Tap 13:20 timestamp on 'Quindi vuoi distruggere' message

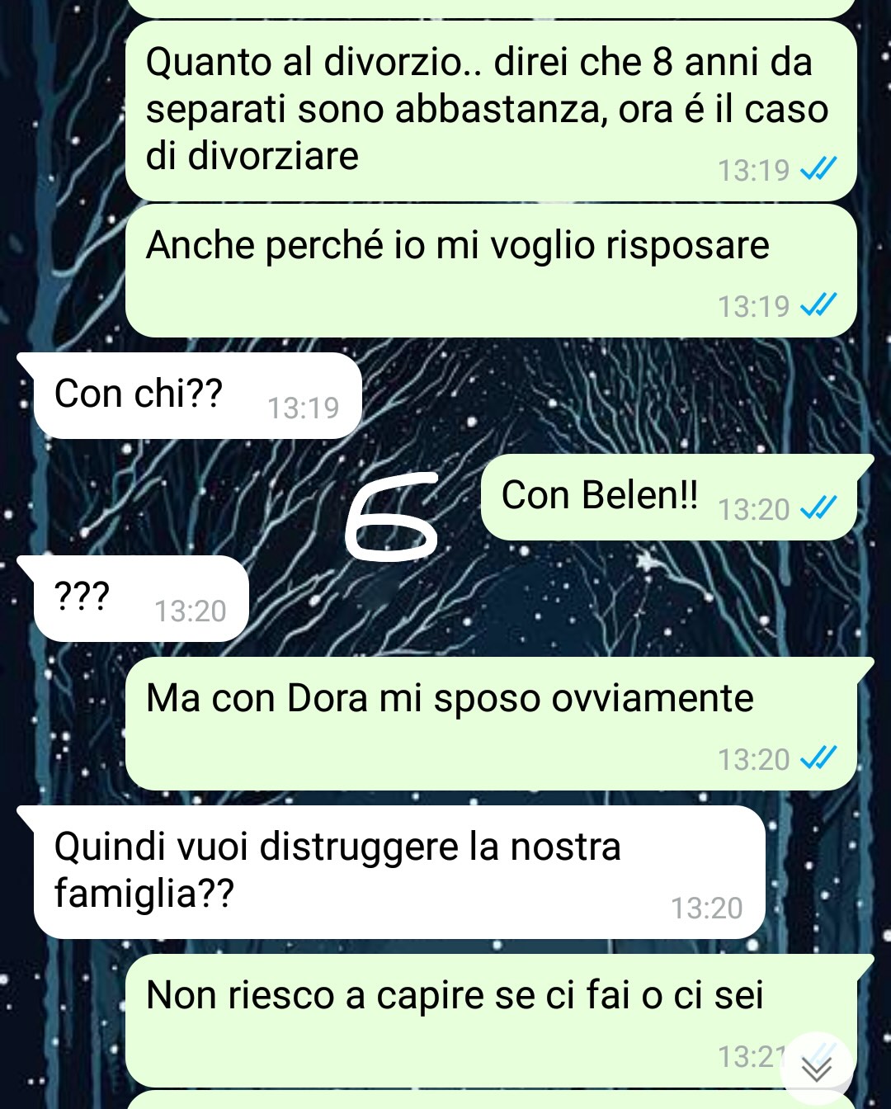click(x=707, y=908)
